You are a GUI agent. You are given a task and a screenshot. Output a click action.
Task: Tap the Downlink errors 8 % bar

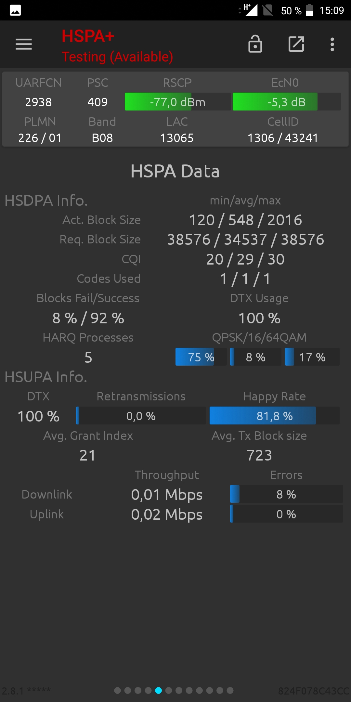pos(286,494)
